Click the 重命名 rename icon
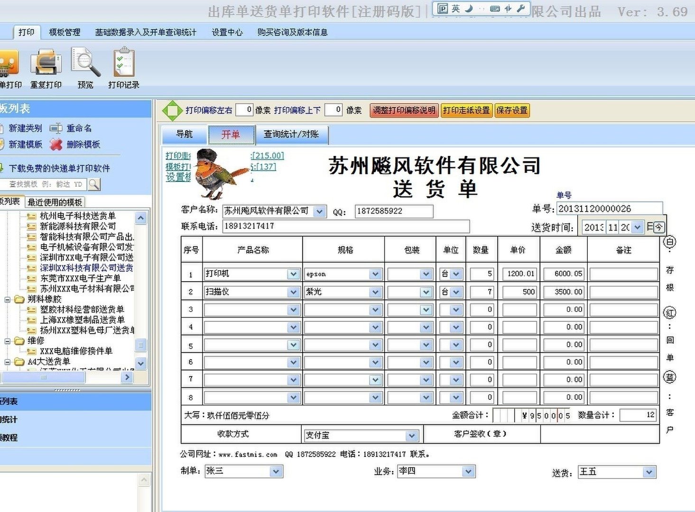Viewport: 695px width, 512px height. (x=56, y=128)
